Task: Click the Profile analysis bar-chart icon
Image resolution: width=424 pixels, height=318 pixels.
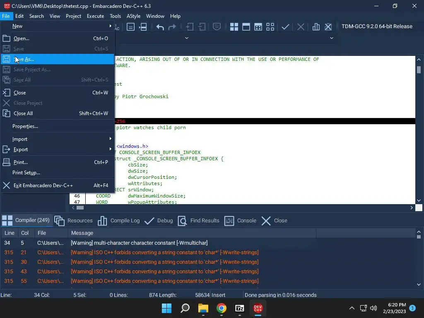Action: [x=316, y=27]
